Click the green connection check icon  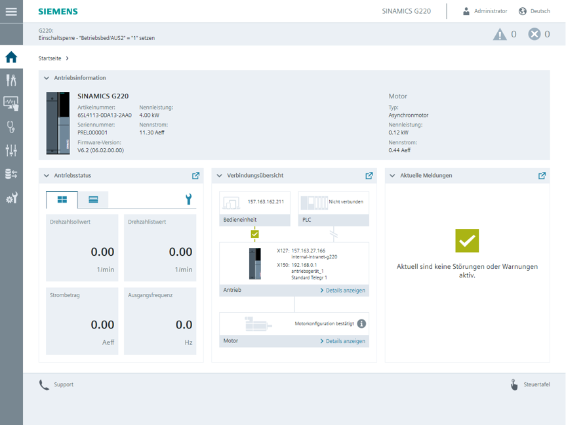coord(255,235)
